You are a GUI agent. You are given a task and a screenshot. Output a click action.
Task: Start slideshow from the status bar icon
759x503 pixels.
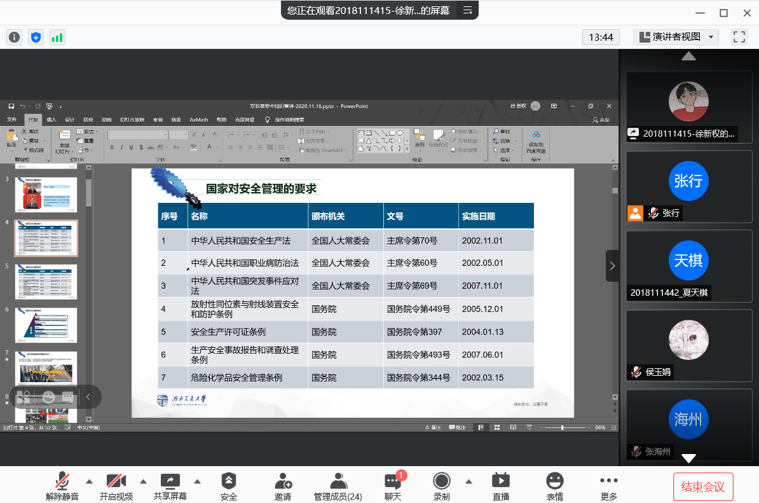pyautogui.click(x=529, y=427)
